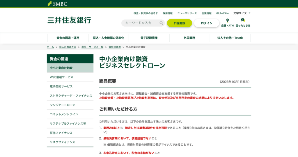Select シンジケートローン in sidebar
The image size is (298, 157).
[70, 105]
